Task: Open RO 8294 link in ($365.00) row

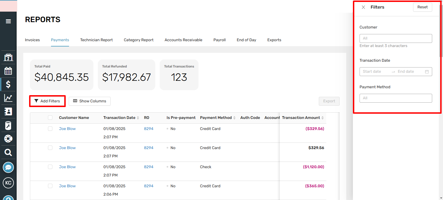Action: [149, 186]
